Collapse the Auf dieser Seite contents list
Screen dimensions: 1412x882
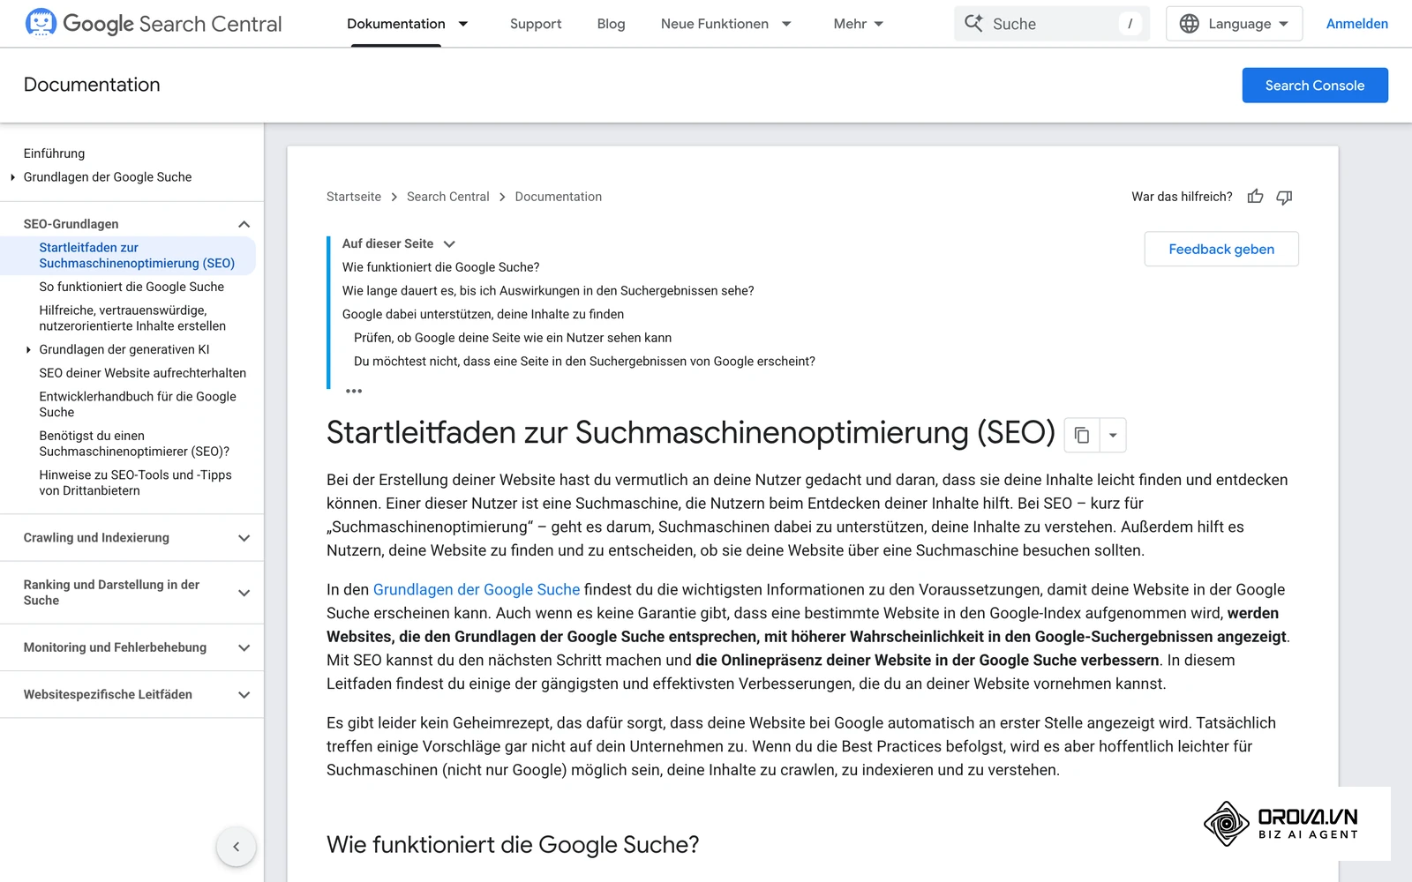[449, 244]
